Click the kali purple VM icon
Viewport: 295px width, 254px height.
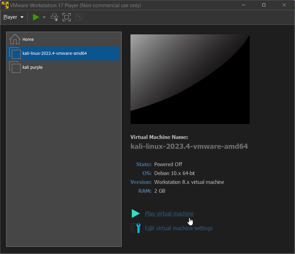coord(15,67)
